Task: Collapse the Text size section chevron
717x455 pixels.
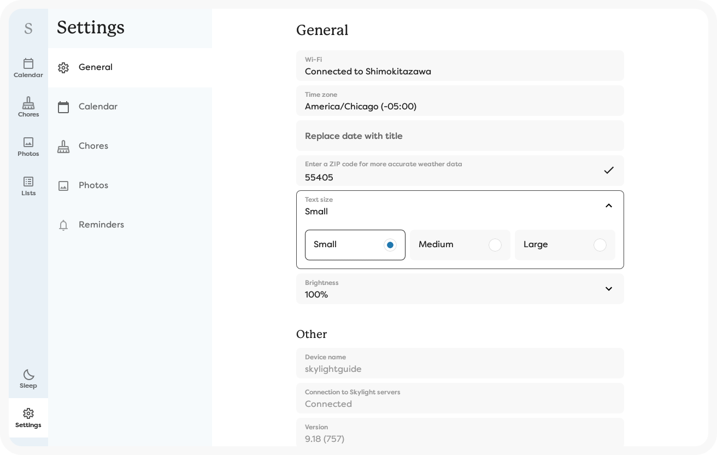Action: [608, 206]
